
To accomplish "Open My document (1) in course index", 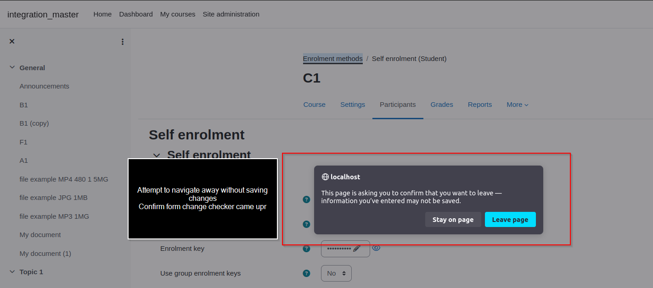I will click(45, 254).
